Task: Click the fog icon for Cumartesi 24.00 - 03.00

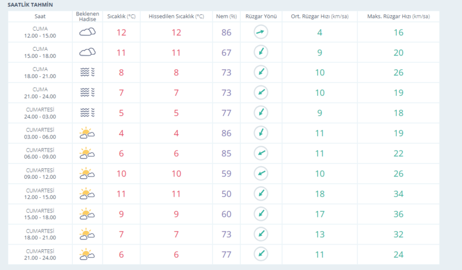Action: click(x=87, y=112)
